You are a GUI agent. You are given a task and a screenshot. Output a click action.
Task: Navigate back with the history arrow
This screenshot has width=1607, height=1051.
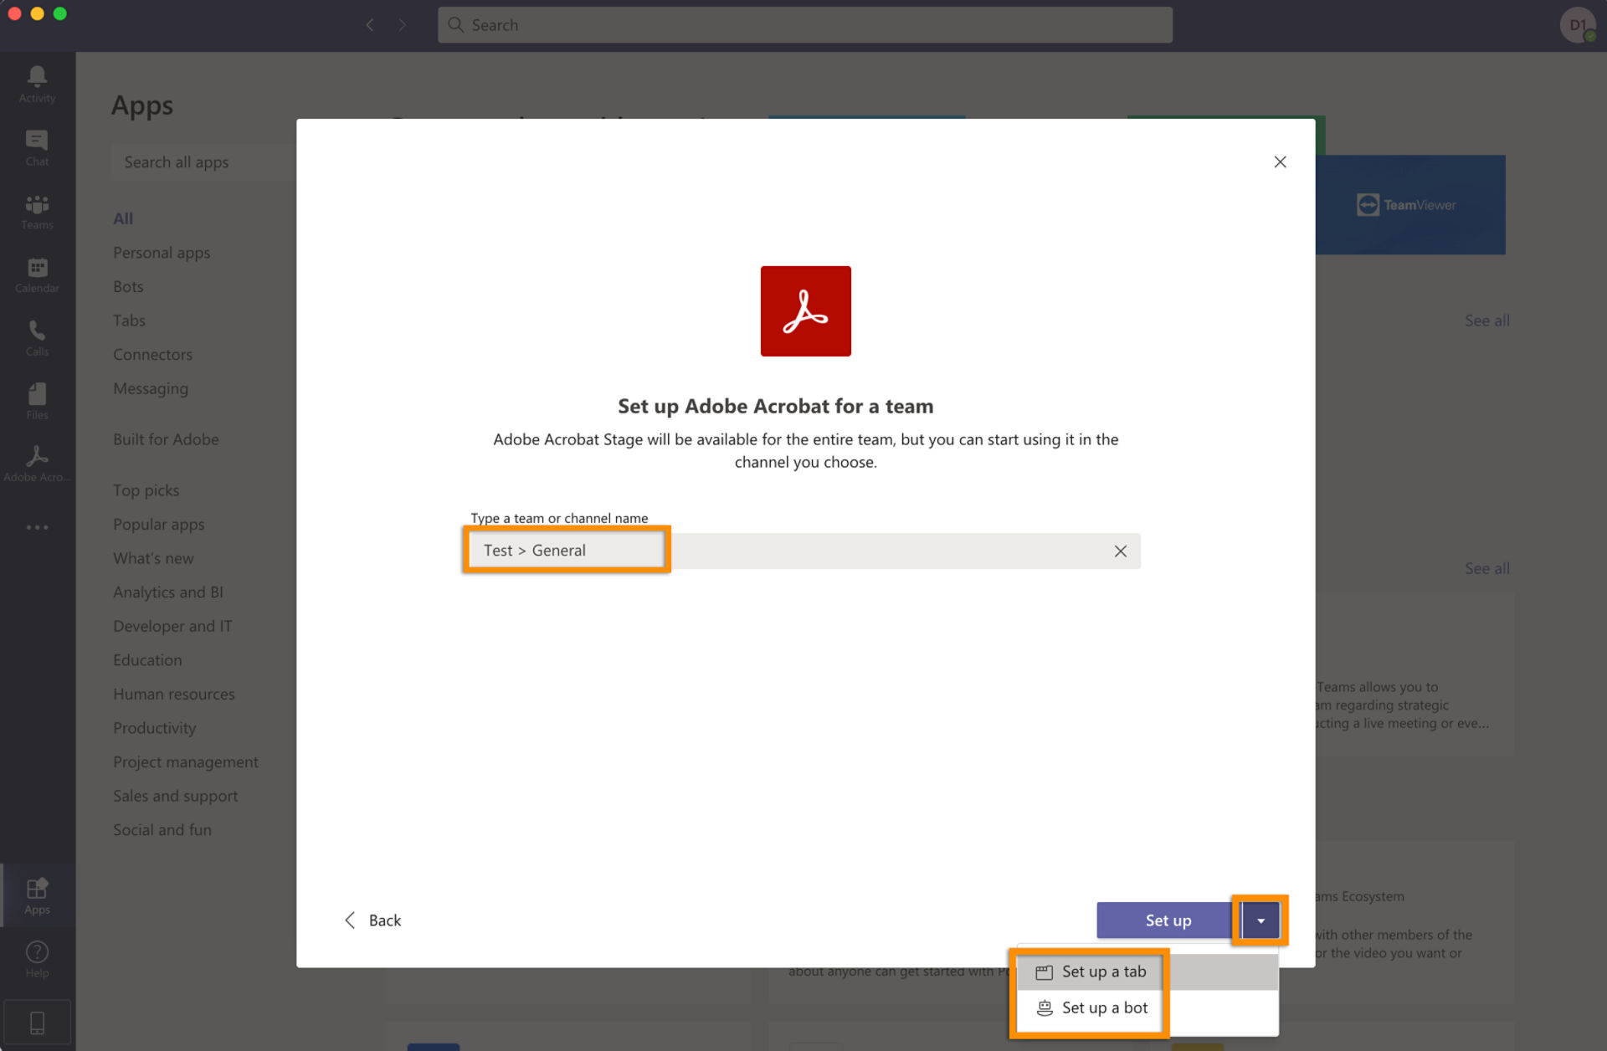coord(370,25)
